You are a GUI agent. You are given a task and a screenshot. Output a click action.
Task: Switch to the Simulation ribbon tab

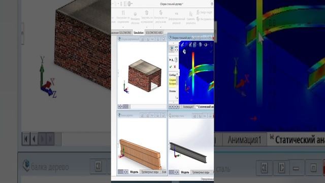click(139, 33)
